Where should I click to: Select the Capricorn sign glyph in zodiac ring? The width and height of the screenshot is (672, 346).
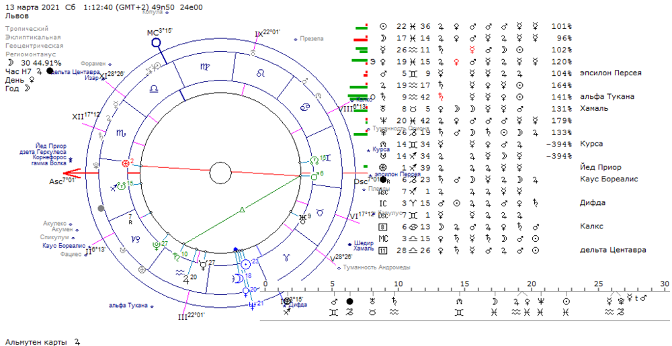click(134, 241)
